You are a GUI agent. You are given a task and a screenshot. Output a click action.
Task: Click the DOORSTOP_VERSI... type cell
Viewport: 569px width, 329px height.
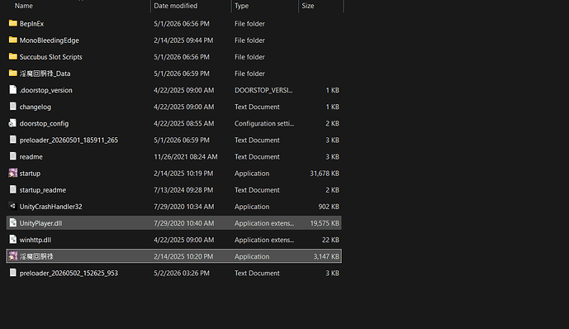click(x=263, y=90)
